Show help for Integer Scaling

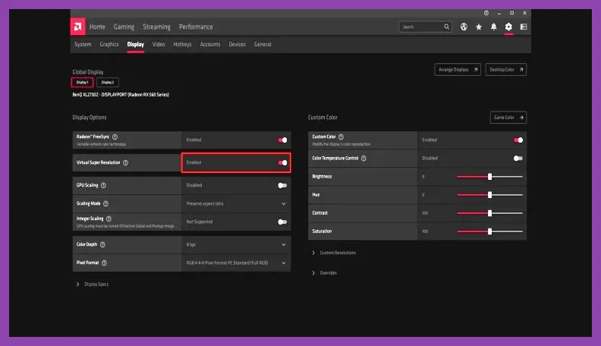tap(109, 219)
